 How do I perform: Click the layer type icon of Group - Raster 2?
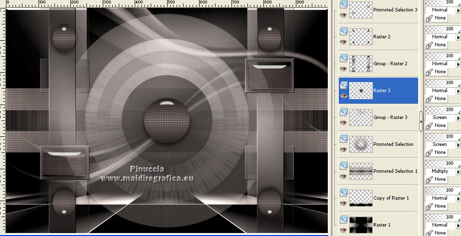(343, 58)
